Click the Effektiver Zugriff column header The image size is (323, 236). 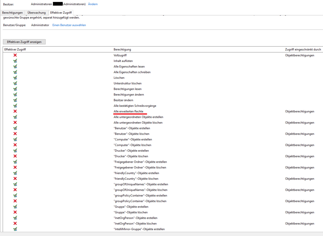(15, 49)
